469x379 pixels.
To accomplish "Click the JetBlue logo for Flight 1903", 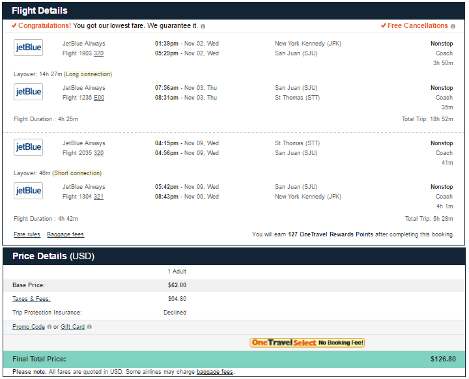I will click(x=28, y=48).
